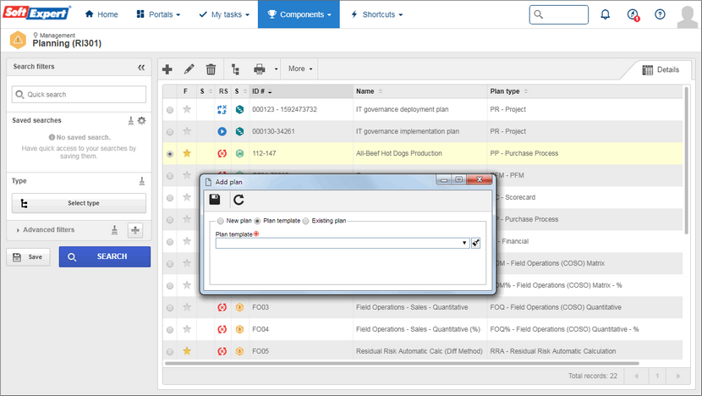Click the horizontal scrollbar under the grid
The height and width of the screenshot is (396, 702).
[x=402, y=363]
